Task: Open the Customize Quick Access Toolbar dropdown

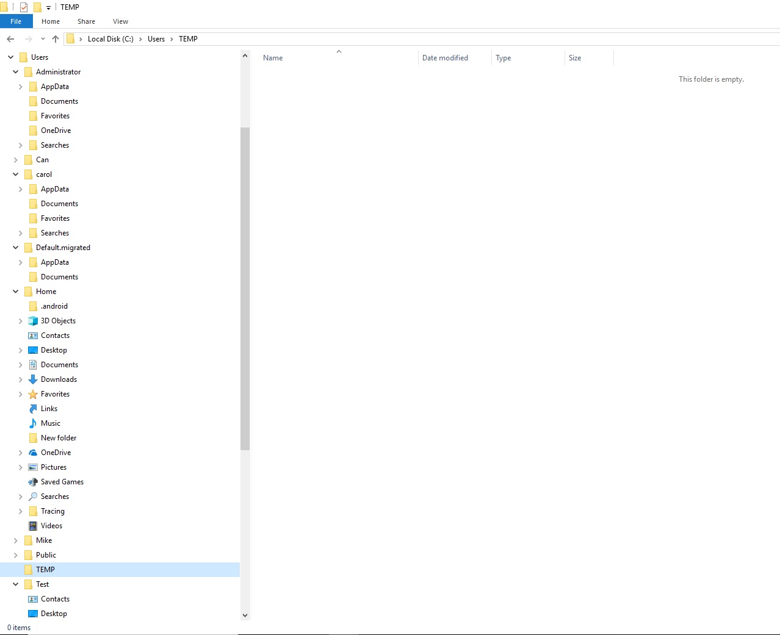Action: pyautogui.click(x=48, y=8)
